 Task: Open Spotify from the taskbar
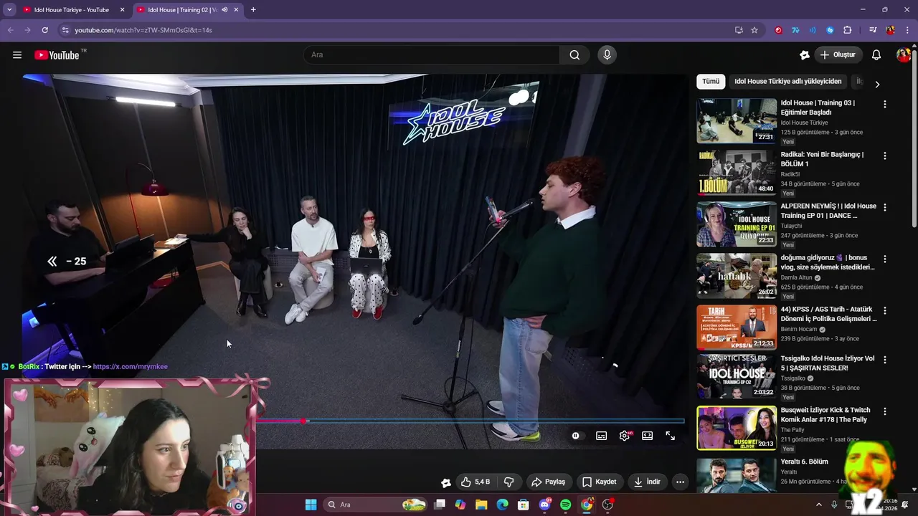(565, 505)
